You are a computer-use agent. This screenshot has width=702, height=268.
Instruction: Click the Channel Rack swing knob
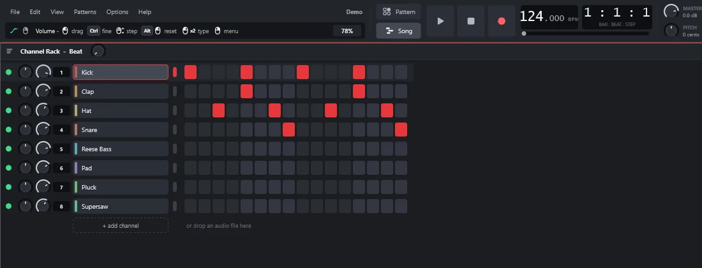coord(98,52)
